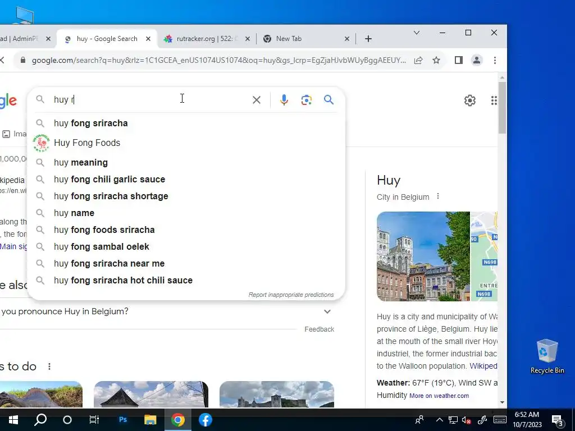Open the taskbar clock and date
The width and height of the screenshot is (575, 431).
(527, 420)
